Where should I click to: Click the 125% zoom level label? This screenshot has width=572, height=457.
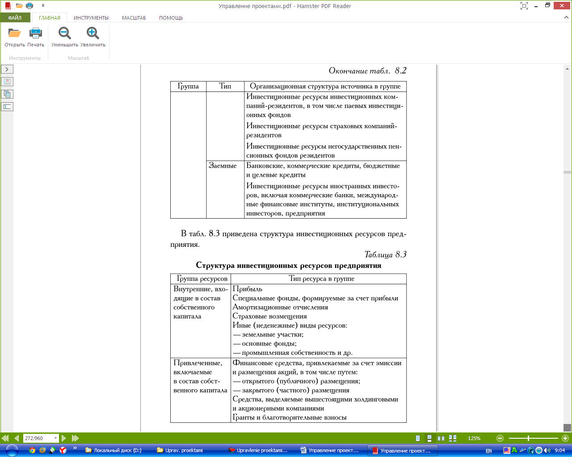point(474,438)
